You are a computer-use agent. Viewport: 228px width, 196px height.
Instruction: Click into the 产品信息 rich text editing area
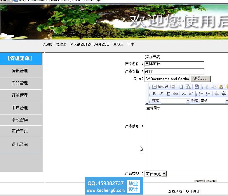coord(187,137)
